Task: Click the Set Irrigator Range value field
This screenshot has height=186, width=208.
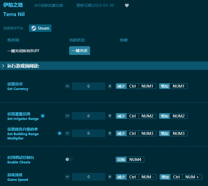Action: (88, 116)
